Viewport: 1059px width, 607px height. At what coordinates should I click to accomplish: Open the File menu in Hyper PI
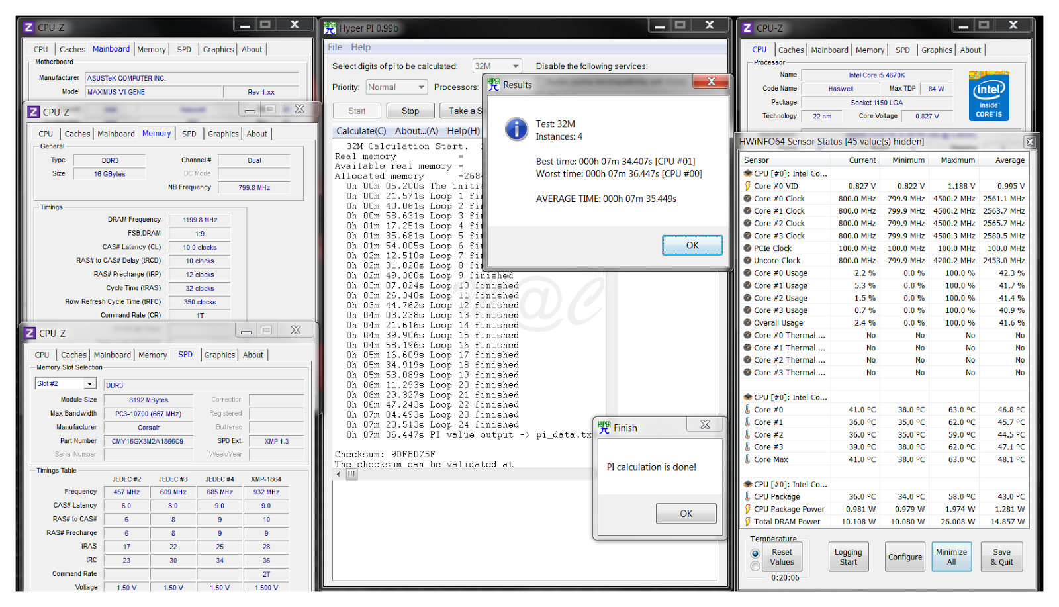335,47
